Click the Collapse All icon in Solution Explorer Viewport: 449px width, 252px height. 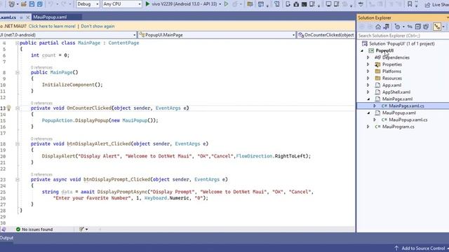[418, 27]
